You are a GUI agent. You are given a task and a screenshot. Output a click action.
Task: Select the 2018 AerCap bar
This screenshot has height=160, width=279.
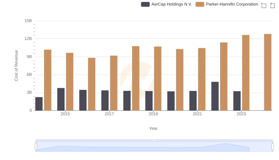click(x=127, y=101)
